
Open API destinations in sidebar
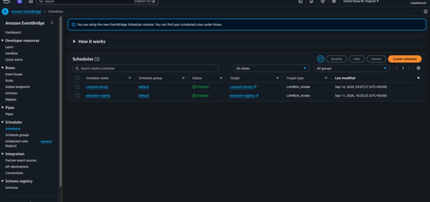pos(17,167)
